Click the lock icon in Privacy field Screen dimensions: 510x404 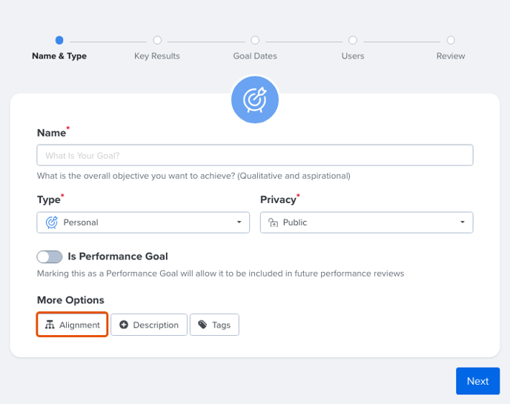[x=273, y=222]
